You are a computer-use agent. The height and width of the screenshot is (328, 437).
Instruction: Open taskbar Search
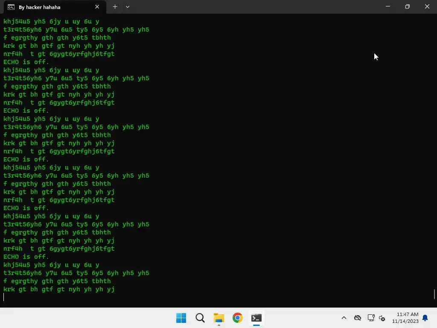click(200, 318)
